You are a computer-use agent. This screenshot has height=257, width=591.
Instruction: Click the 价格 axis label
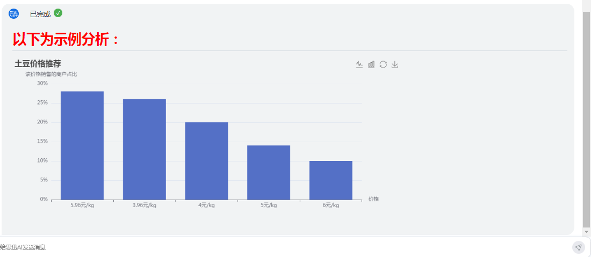pyautogui.click(x=373, y=199)
